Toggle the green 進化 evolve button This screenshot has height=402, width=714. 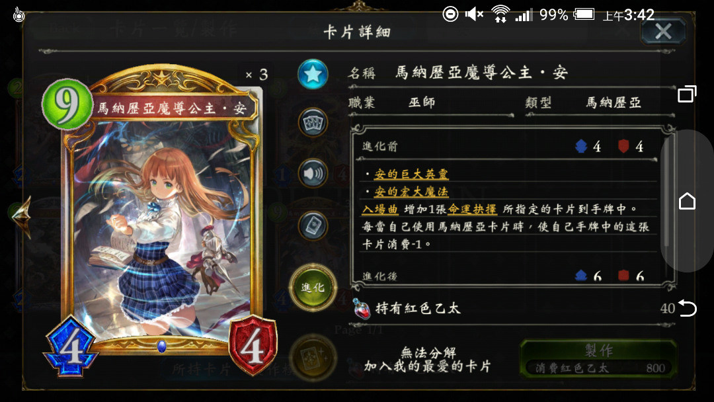click(313, 287)
